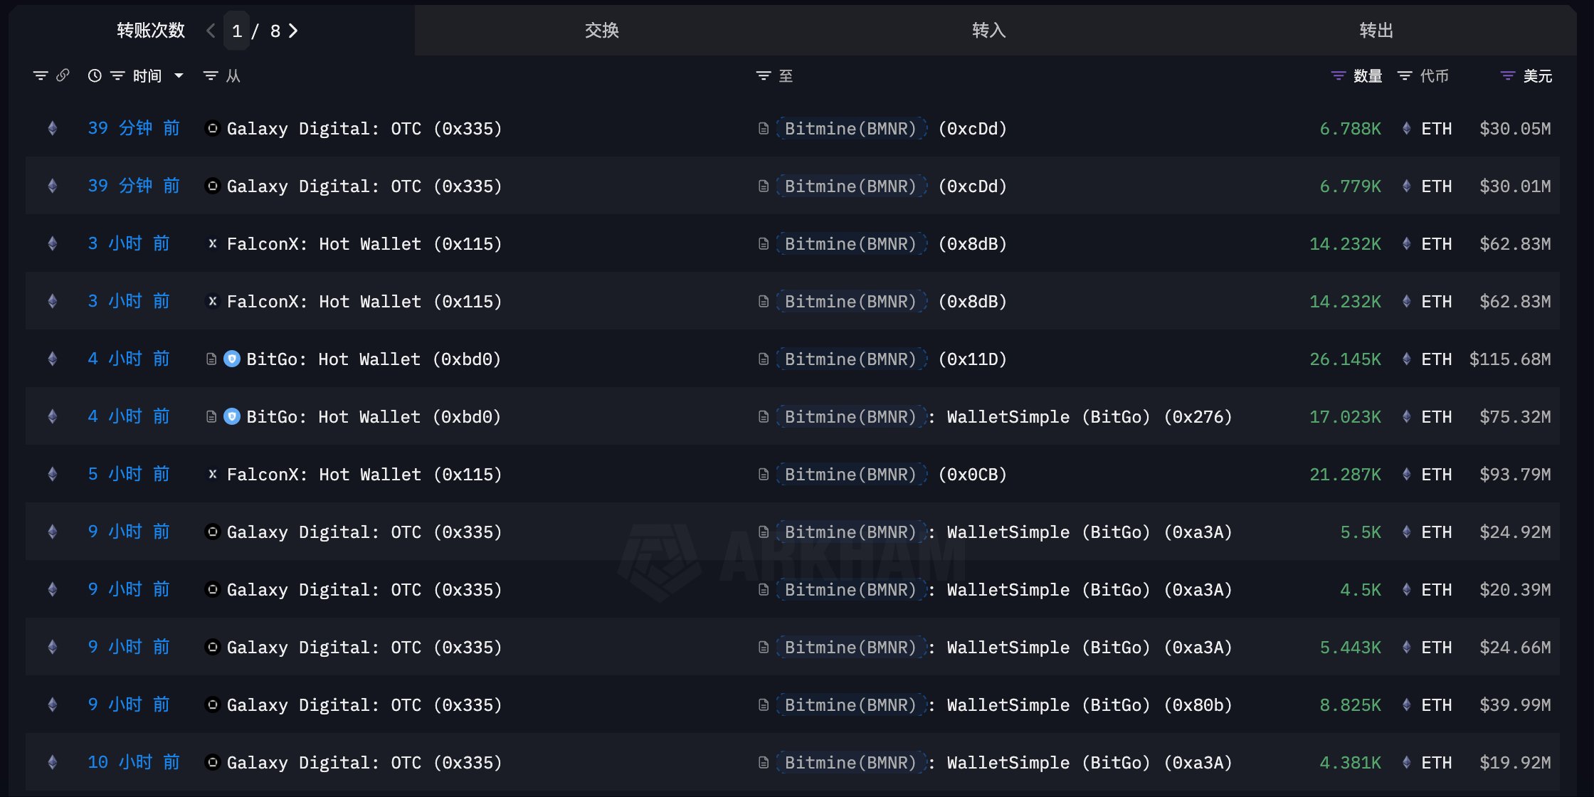This screenshot has width=1594, height=797.
Task: Click the page number 1 input field
Action: pos(237,31)
